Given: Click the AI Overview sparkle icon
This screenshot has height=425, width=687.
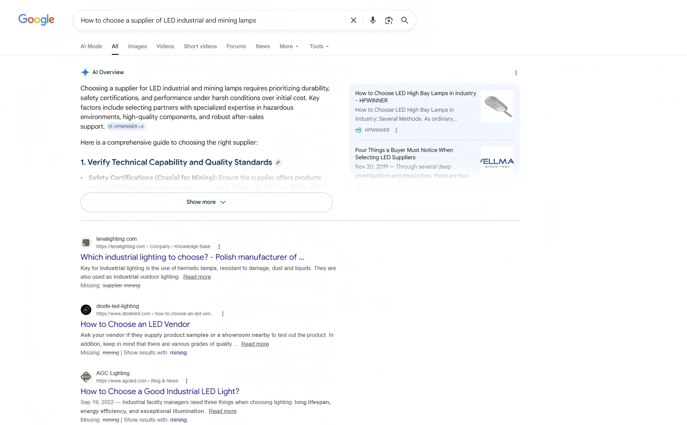Looking at the screenshot, I should [x=85, y=72].
